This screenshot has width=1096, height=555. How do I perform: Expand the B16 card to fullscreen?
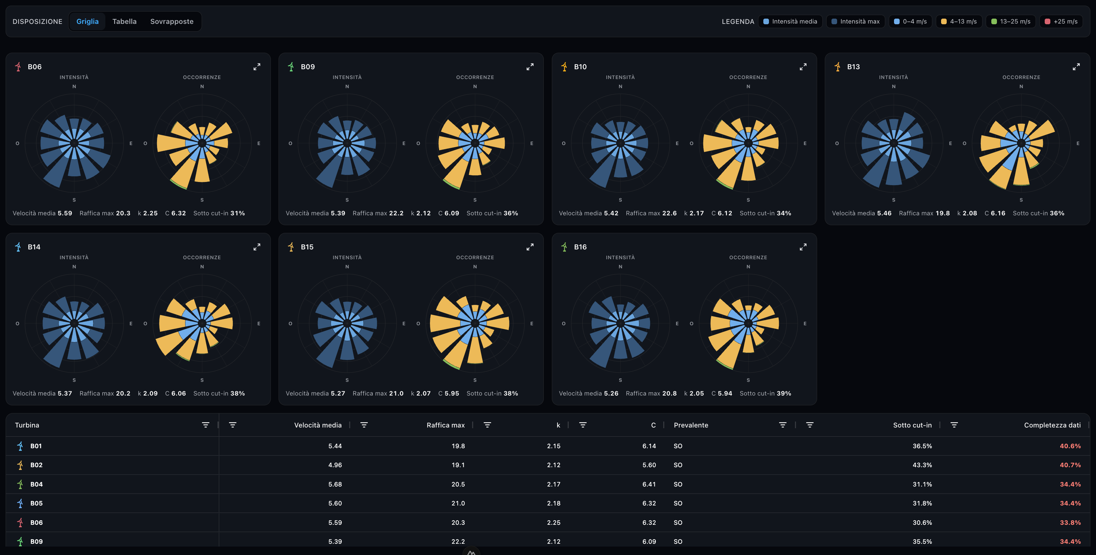pos(803,247)
